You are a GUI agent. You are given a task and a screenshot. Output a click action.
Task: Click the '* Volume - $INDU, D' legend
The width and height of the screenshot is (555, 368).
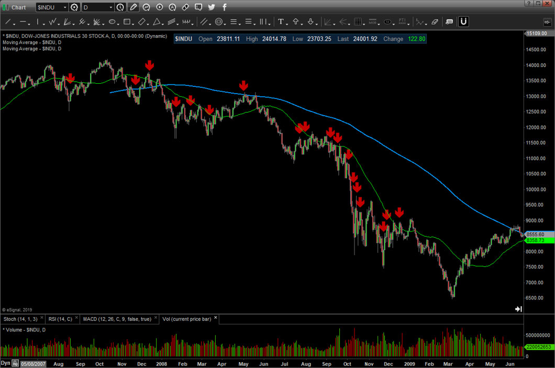[x=24, y=330]
